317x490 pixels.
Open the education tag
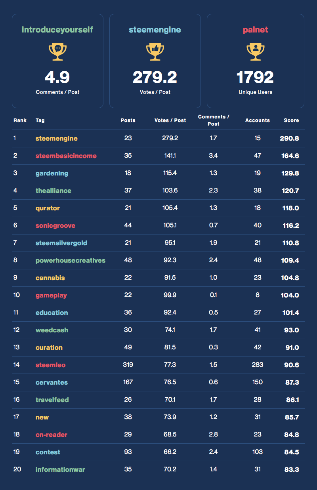tap(52, 313)
